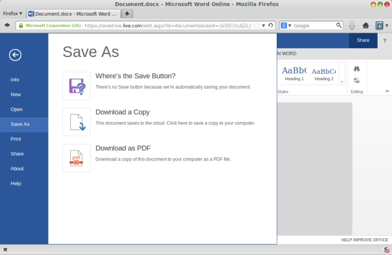Screen dimensions: 392x255
Task: Click the back arrow circle icon
Action: 15,55
